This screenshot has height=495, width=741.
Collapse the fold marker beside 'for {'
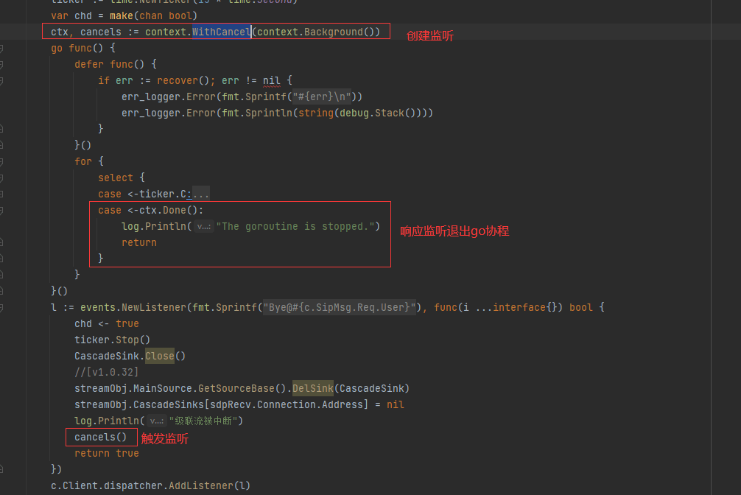coord(1,162)
